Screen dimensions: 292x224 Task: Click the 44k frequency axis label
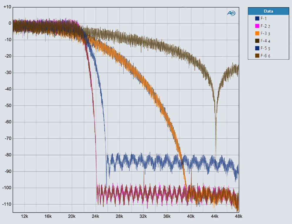pyautogui.click(x=215, y=217)
